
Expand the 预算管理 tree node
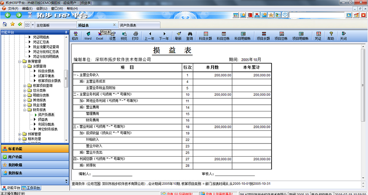(x=19, y=134)
